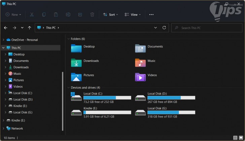Open the Videos folder icon in main pane
The width and height of the screenshot is (245, 141).
tap(140, 77)
